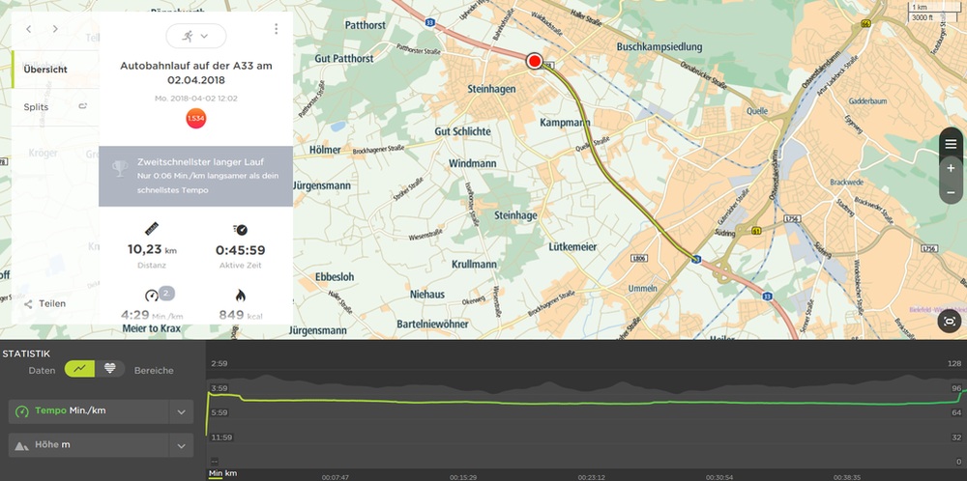Go to the next activity arrow
This screenshot has width=967, height=481.
[55, 30]
